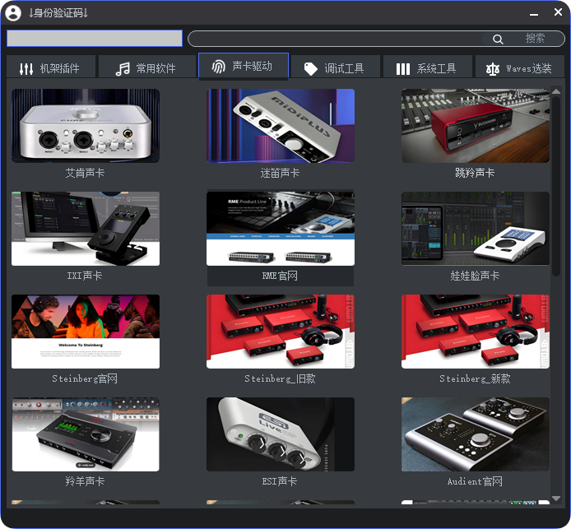Select the 声卡驱动 tab
The width and height of the screenshot is (571, 529).
coord(244,66)
